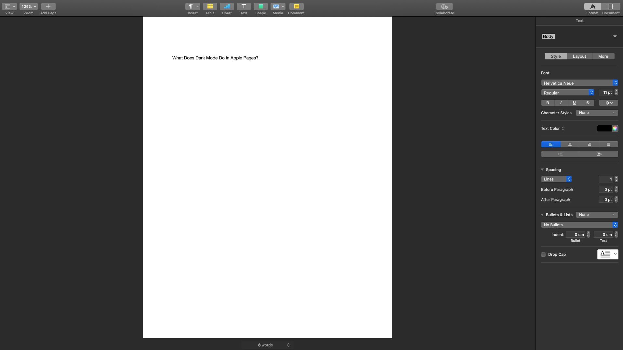Justify the text alignment

click(608, 144)
